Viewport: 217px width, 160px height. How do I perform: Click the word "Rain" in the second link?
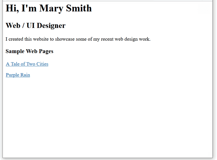click(x=25, y=75)
